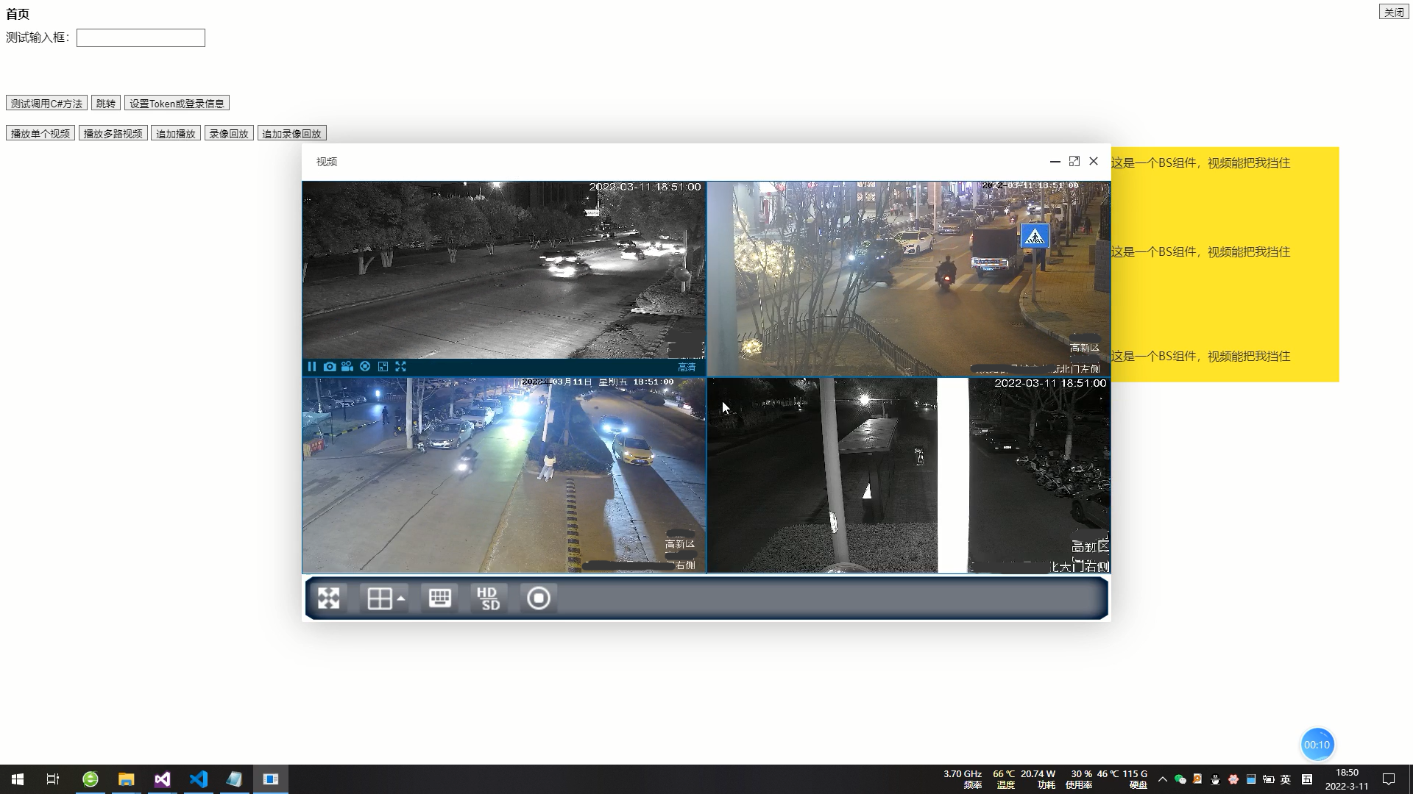Start recording with video camera icon

(347, 366)
